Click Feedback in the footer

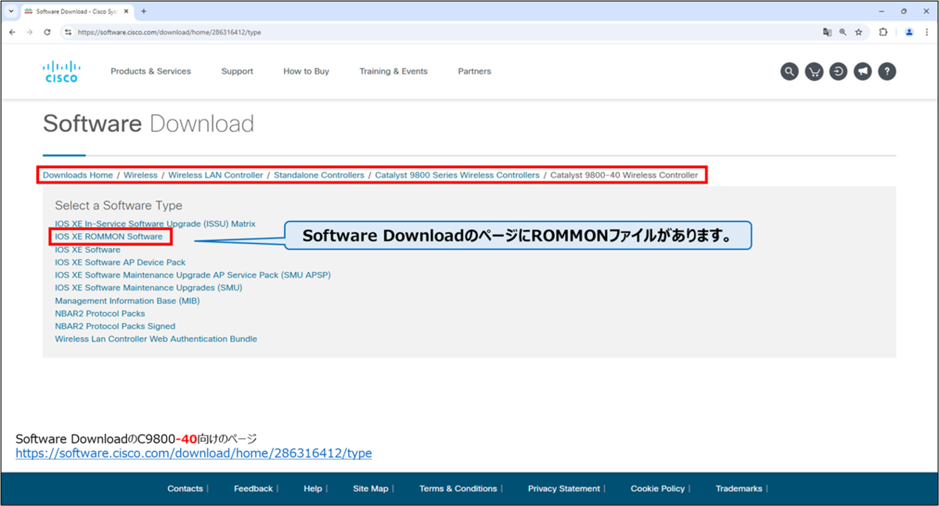(253, 489)
